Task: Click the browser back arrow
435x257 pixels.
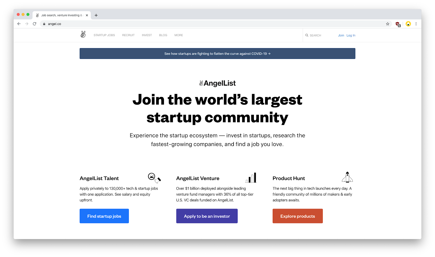Action: pyautogui.click(x=19, y=24)
